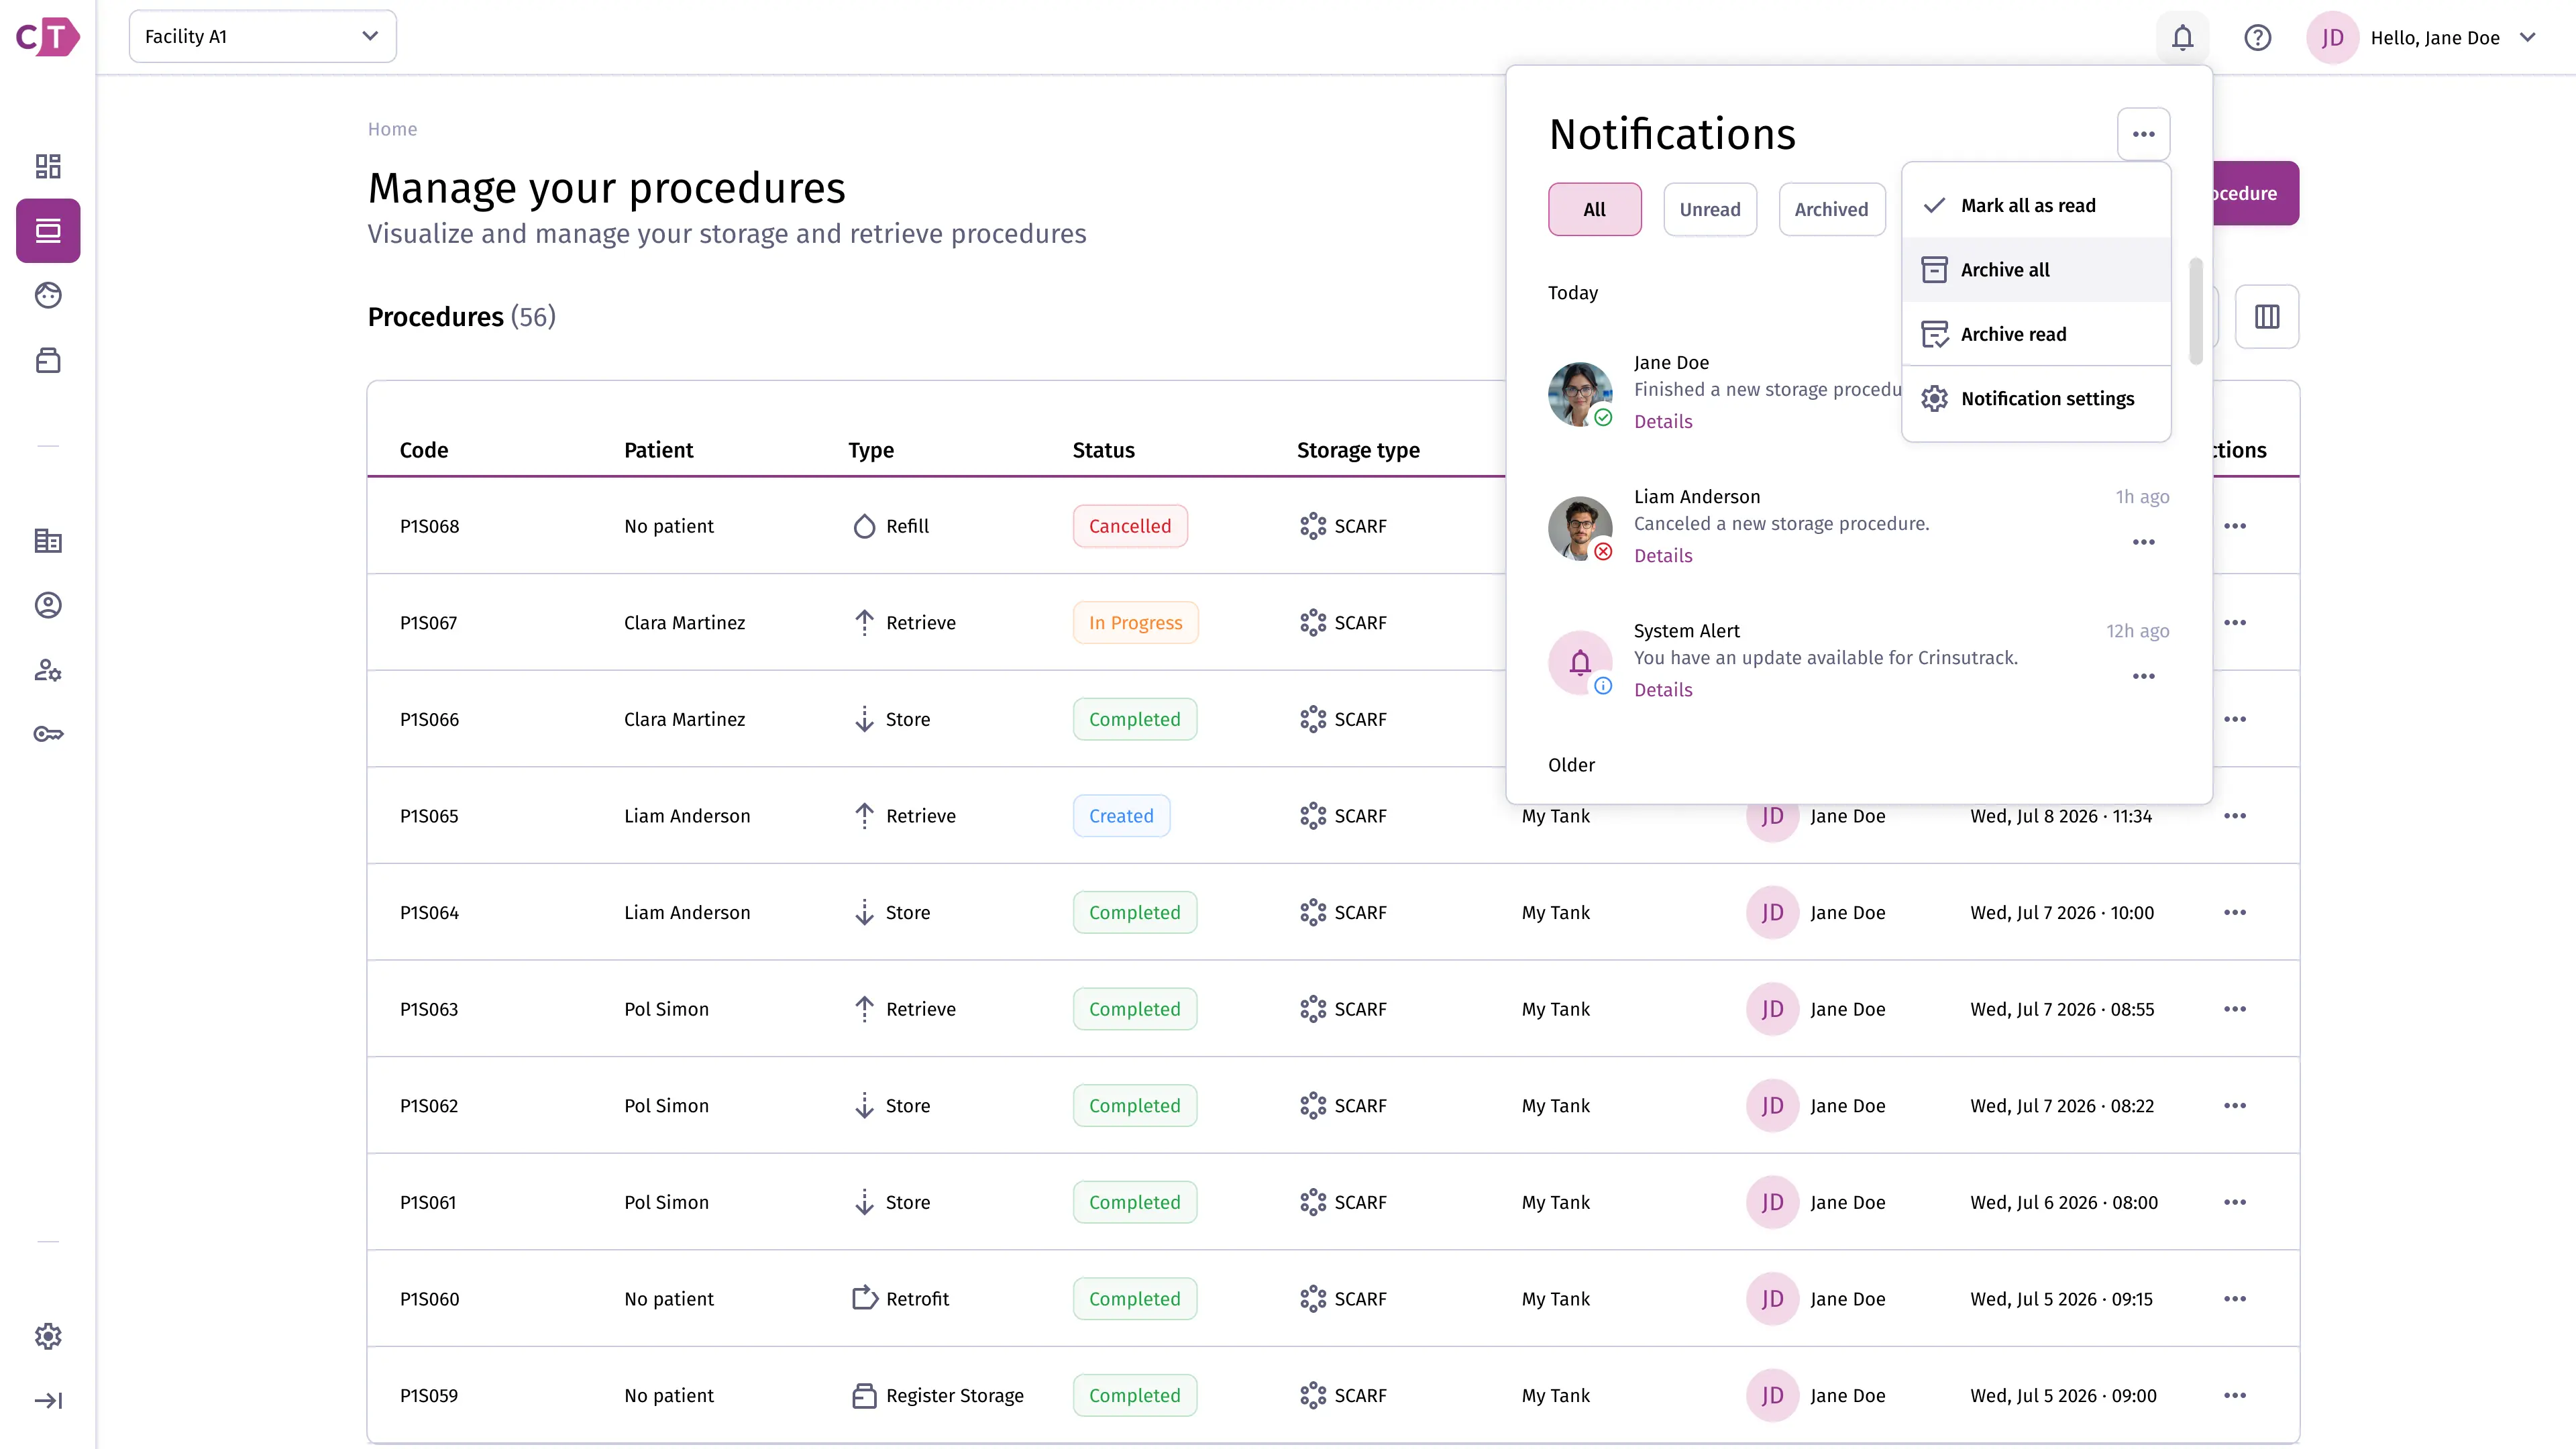Click Retrofit type in P1S060 row
2576x1449 pixels.
pos(900,1299)
